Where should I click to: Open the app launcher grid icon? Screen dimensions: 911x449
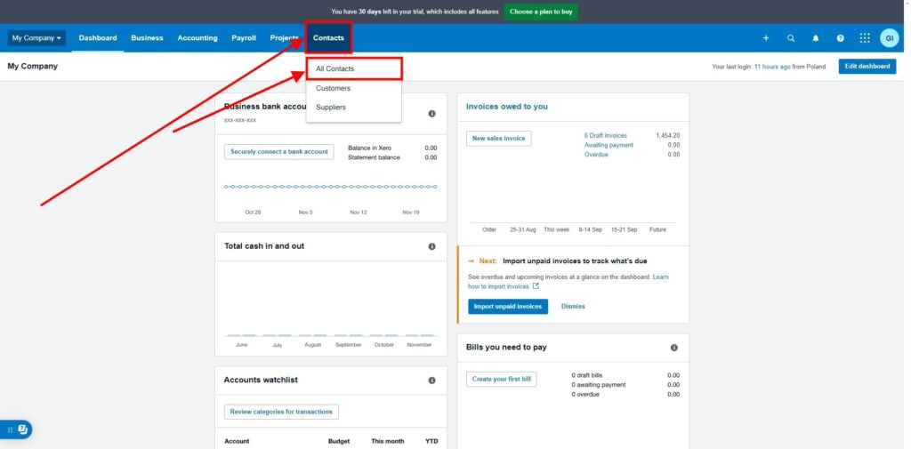pos(865,38)
